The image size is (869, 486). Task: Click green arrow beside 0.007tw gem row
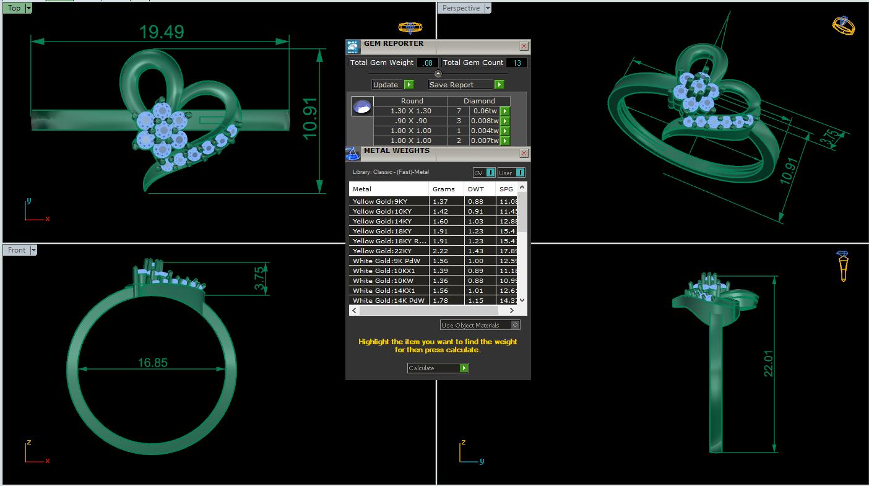pos(505,141)
